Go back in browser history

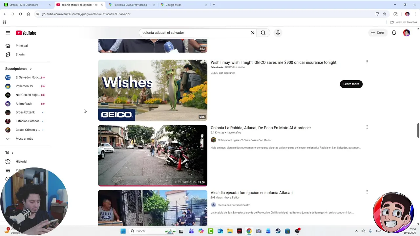pos(5,14)
